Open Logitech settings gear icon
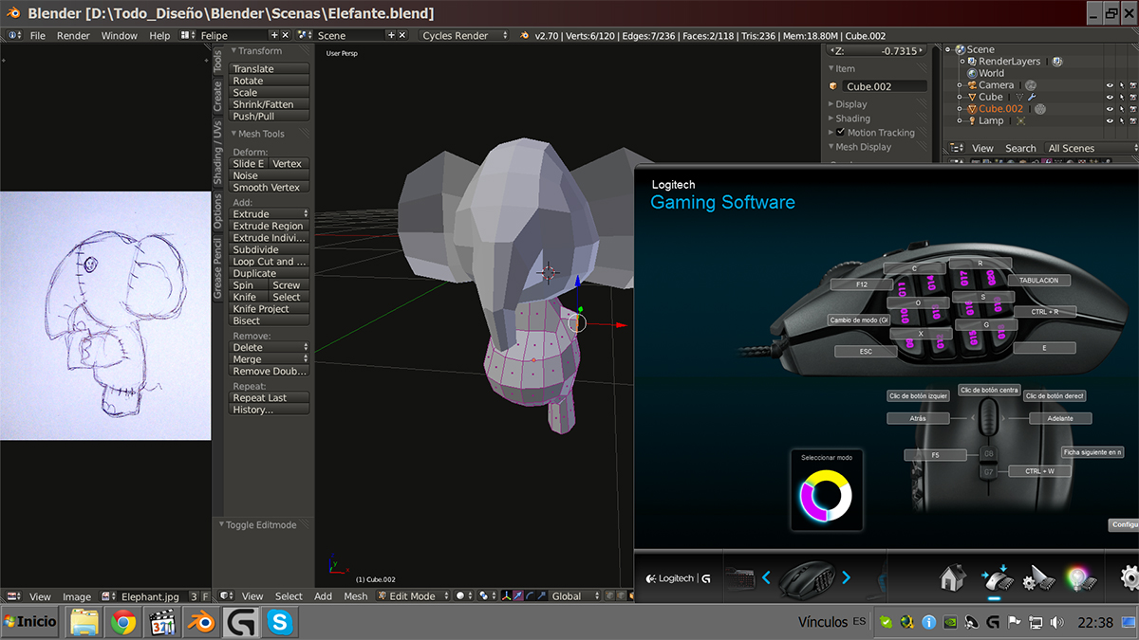The image size is (1139, 640). point(1130,577)
